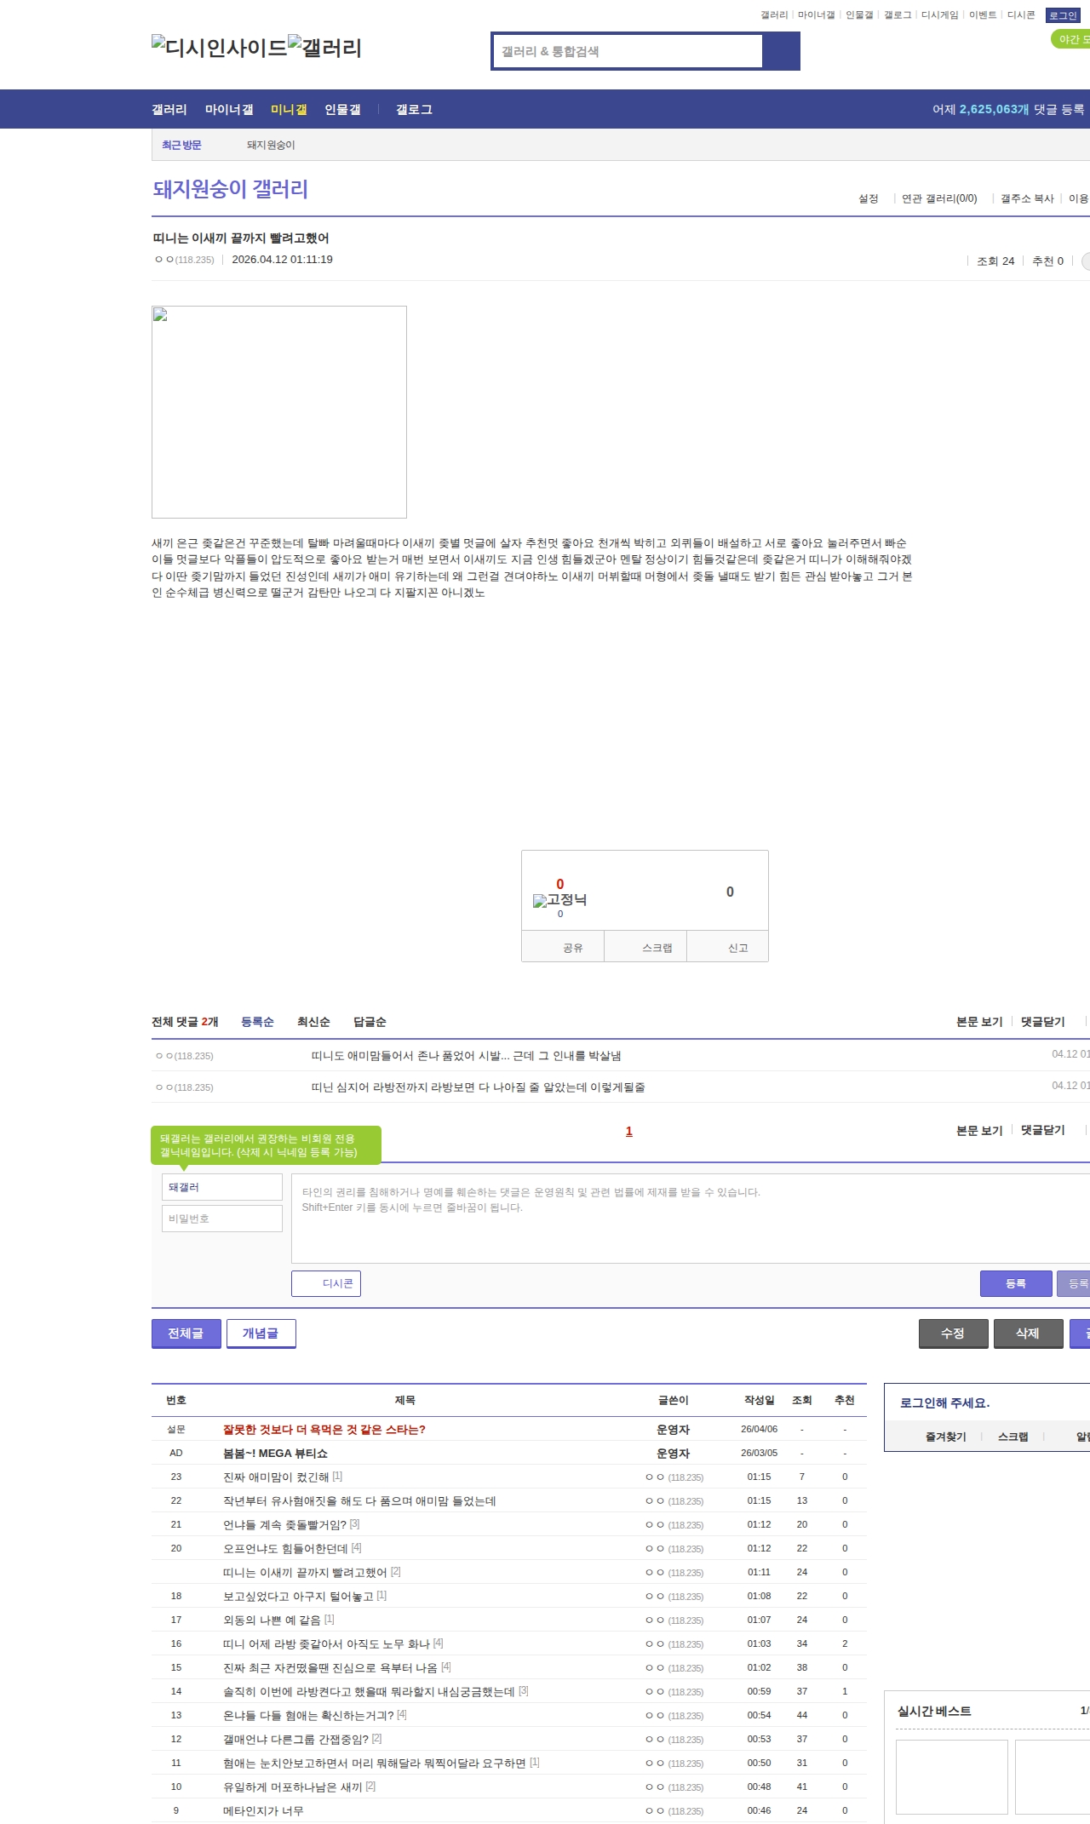Open the survey "잘못한 것보다 더 욕먹은 것 같은 스타는?"

click(x=324, y=1430)
